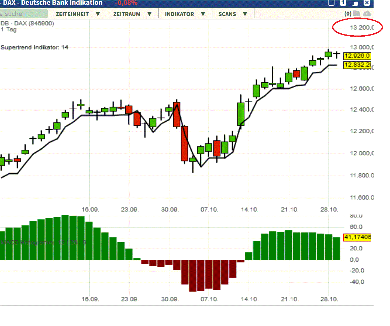The height and width of the screenshot is (326, 390).
Task: Click the cloud upload icon
Action: (367, 13)
